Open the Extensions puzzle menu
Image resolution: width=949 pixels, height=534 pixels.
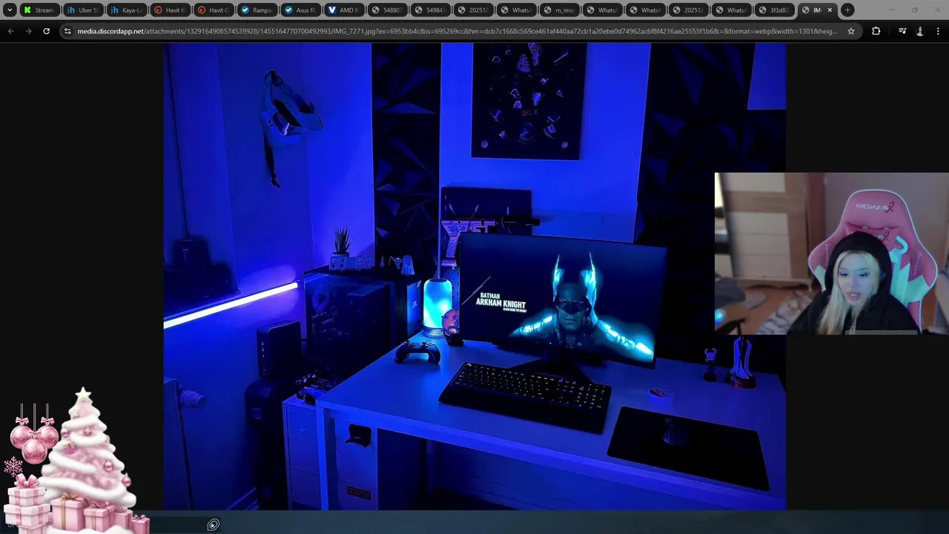[876, 31]
